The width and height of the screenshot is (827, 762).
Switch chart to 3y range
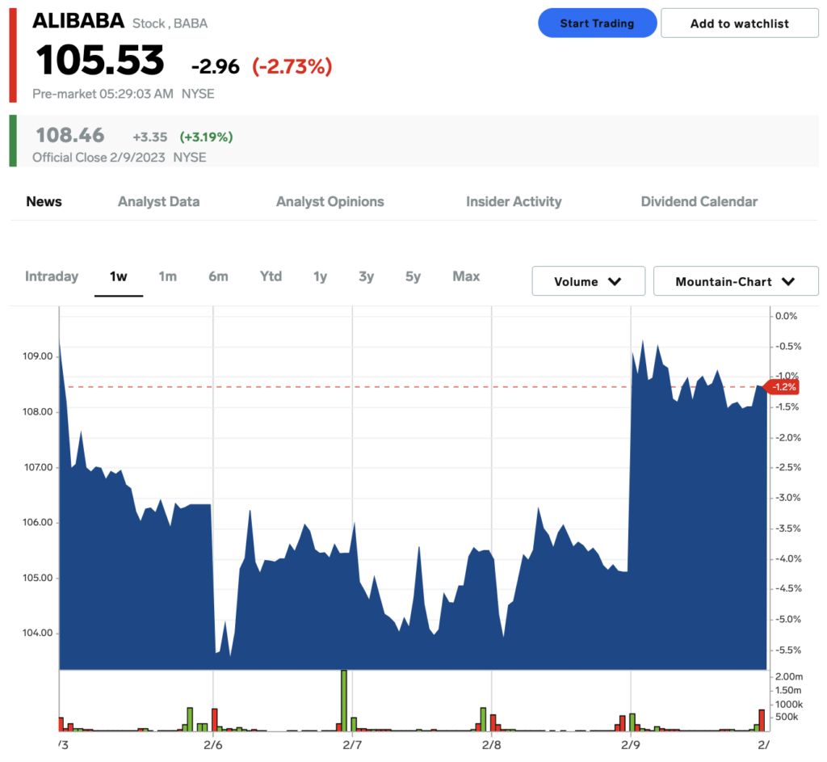366,276
